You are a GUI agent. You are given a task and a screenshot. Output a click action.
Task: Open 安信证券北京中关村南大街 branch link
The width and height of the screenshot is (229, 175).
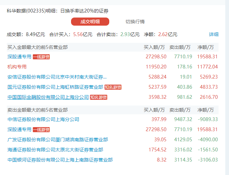pos(57,77)
